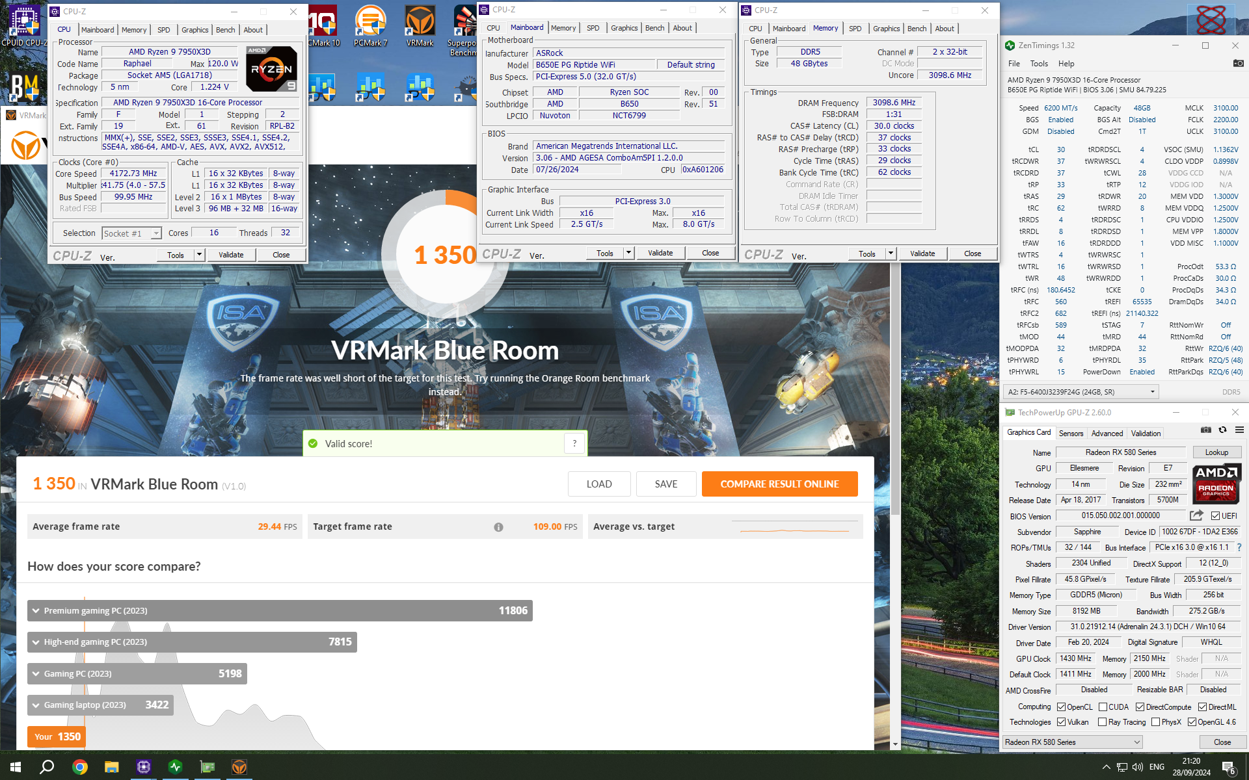This screenshot has width=1249, height=780.
Task: Switch to CPU-Z on the taskbar
Action: (x=144, y=767)
